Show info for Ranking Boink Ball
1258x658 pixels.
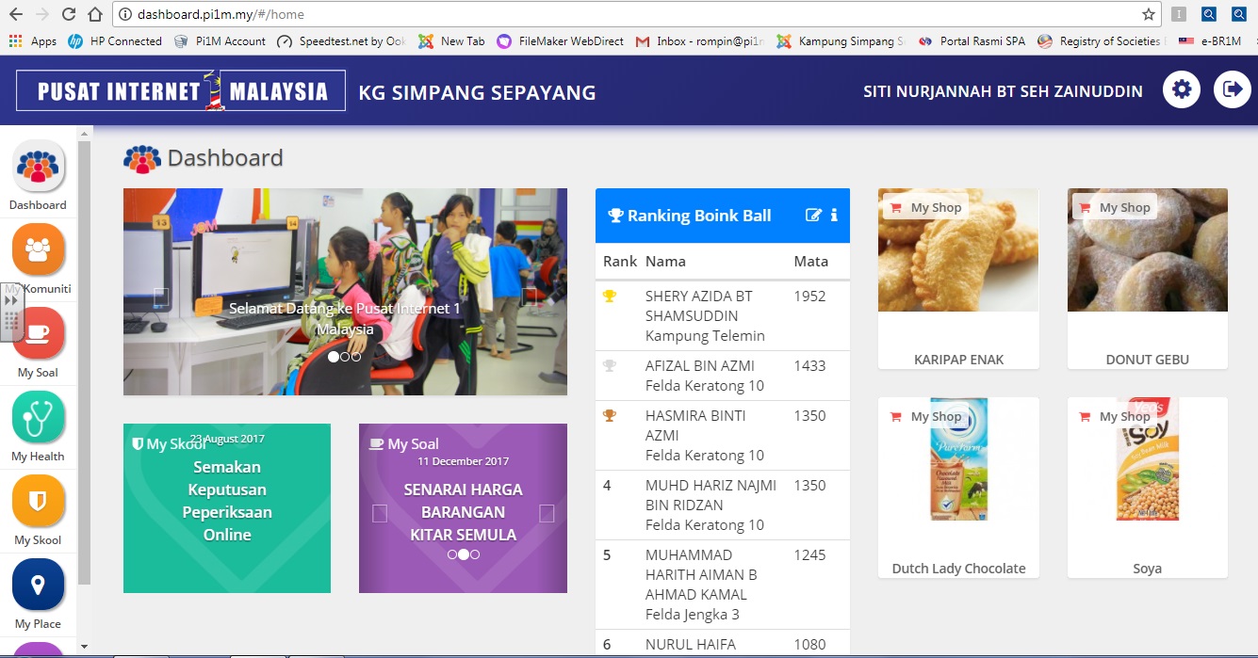834,216
